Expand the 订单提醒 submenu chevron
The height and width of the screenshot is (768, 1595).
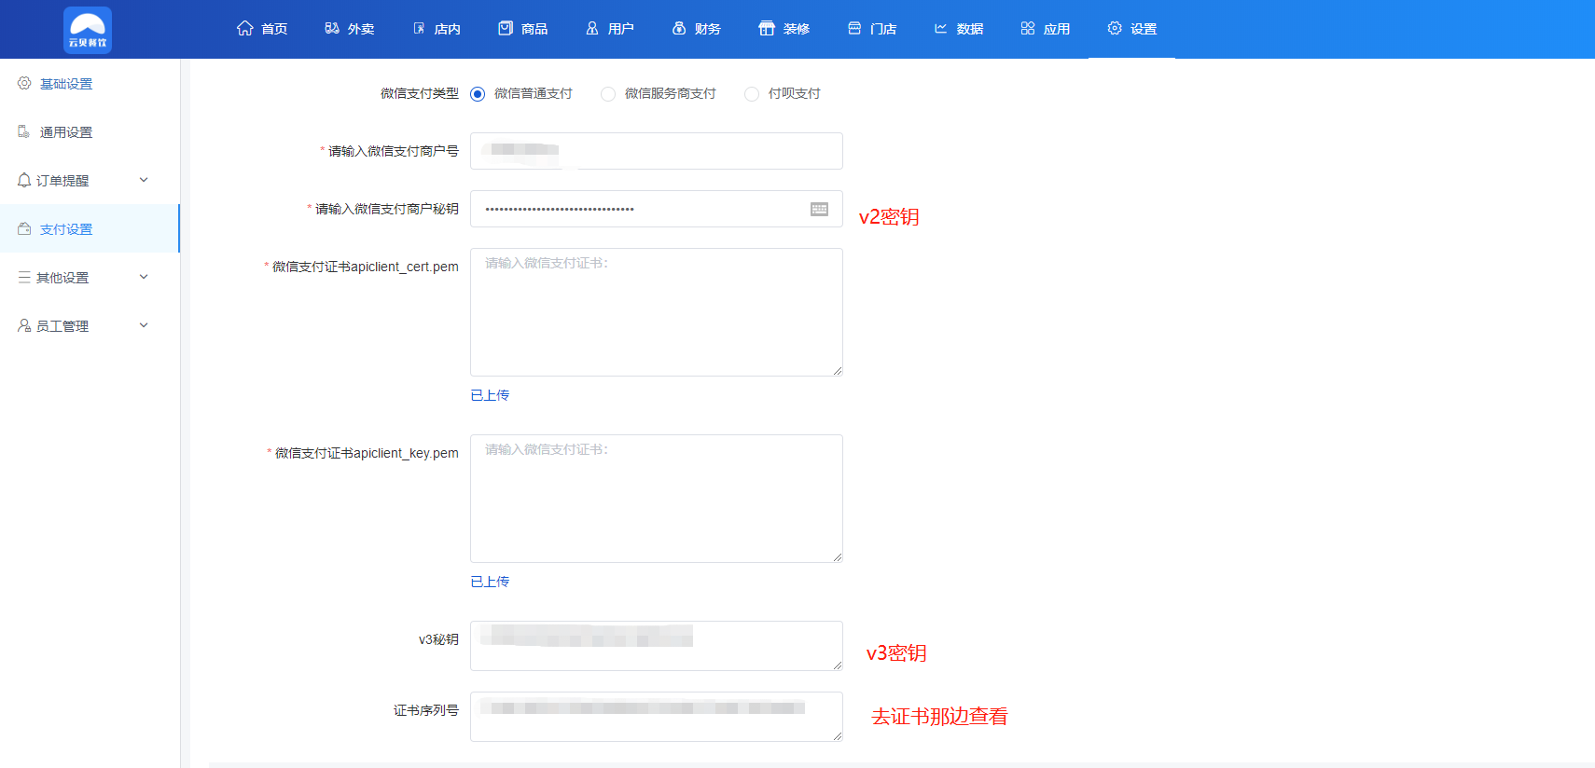pos(144,180)
